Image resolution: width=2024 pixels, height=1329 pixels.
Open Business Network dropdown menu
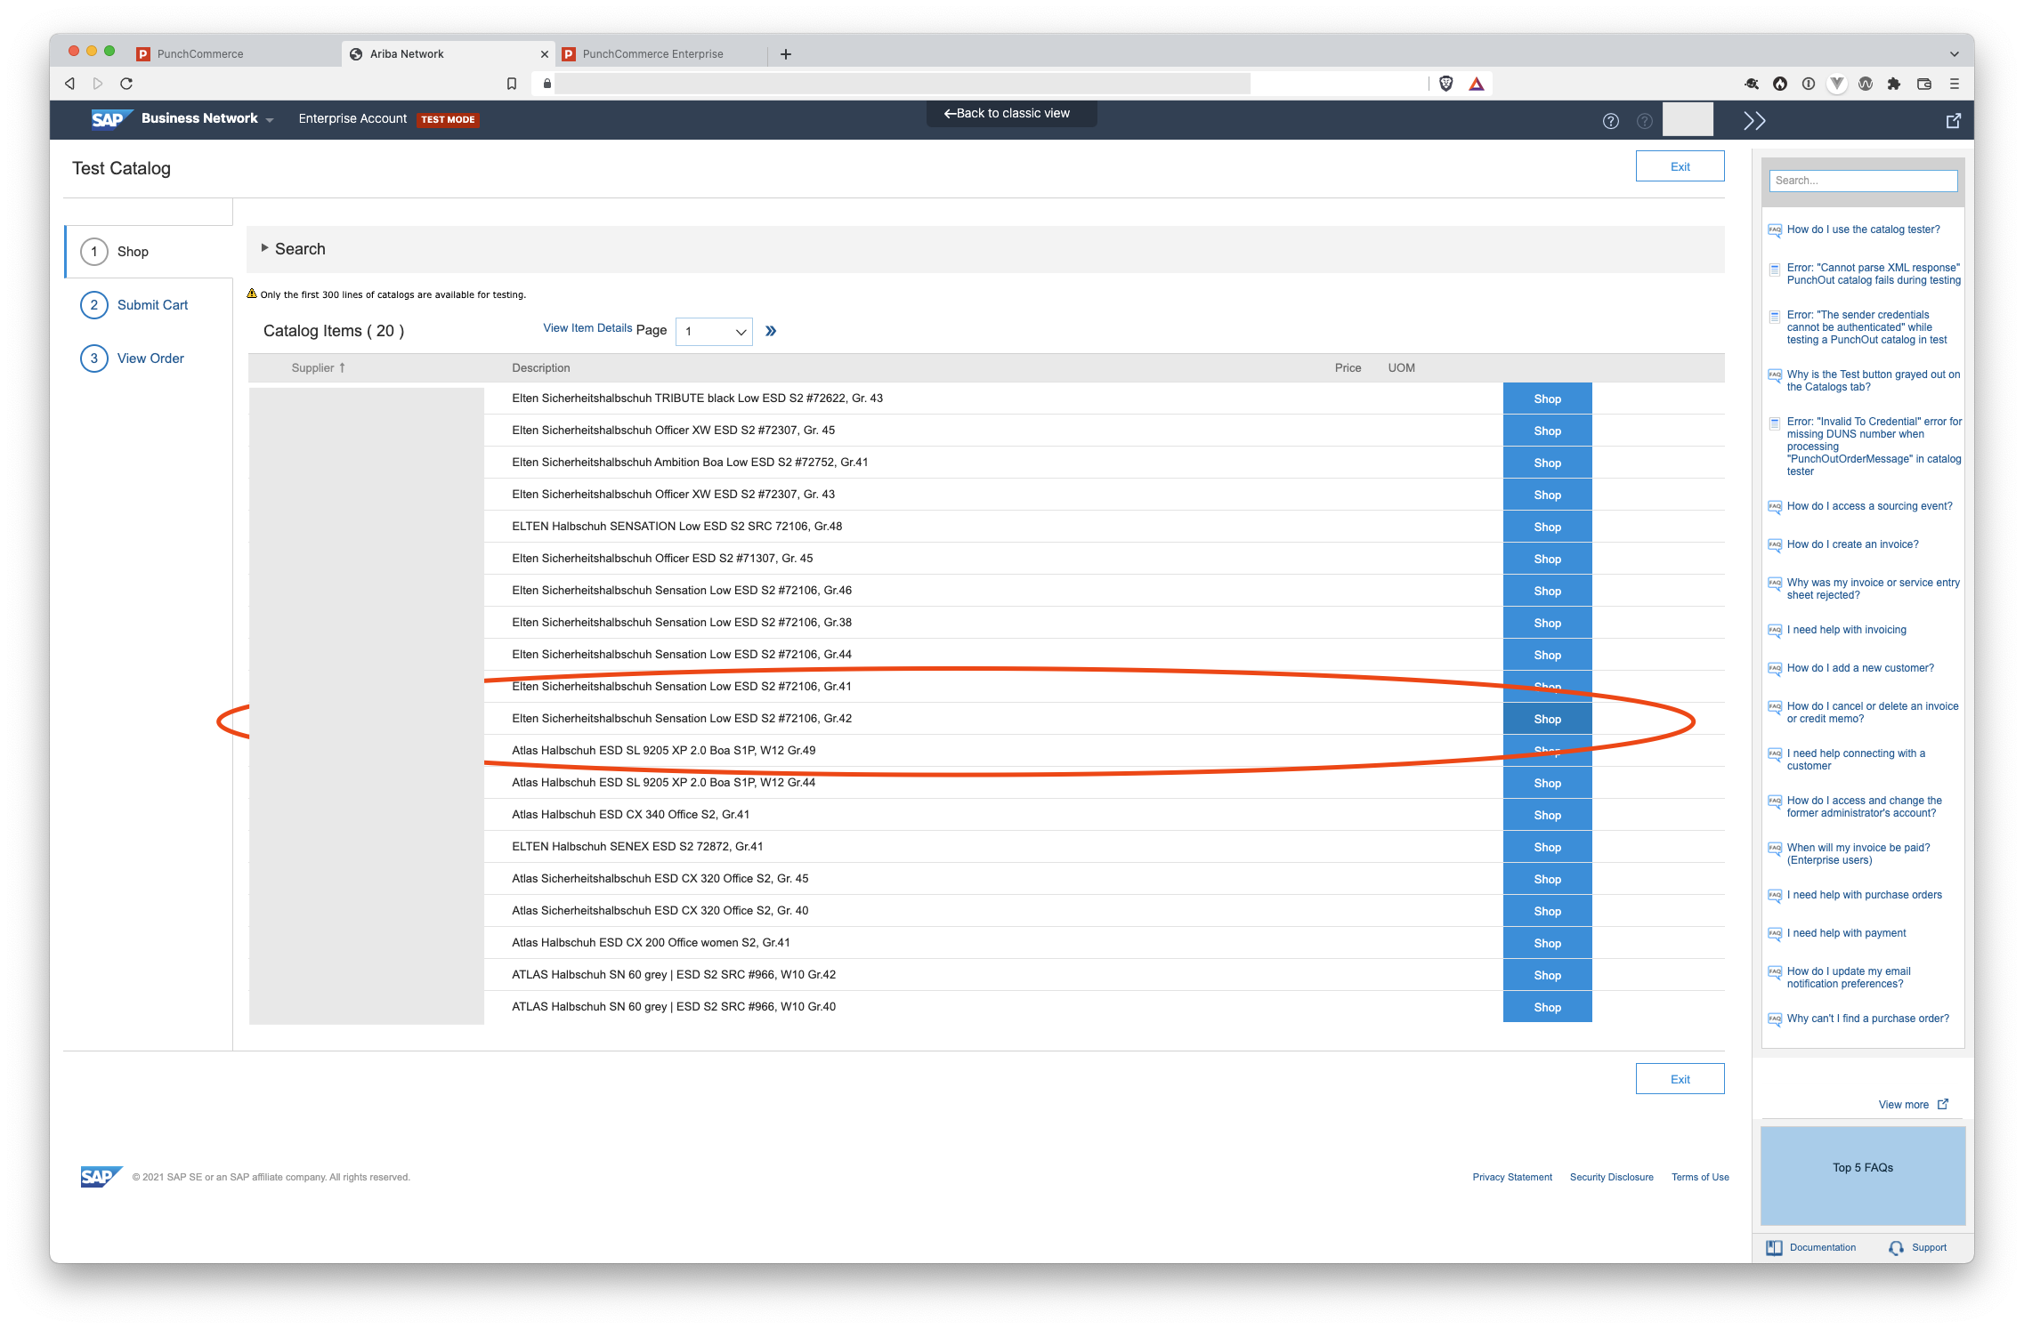click(x=206, y=118)
